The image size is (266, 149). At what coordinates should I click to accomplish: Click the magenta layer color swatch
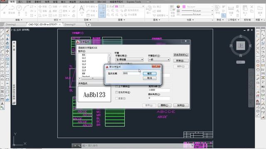click(116, 7)
